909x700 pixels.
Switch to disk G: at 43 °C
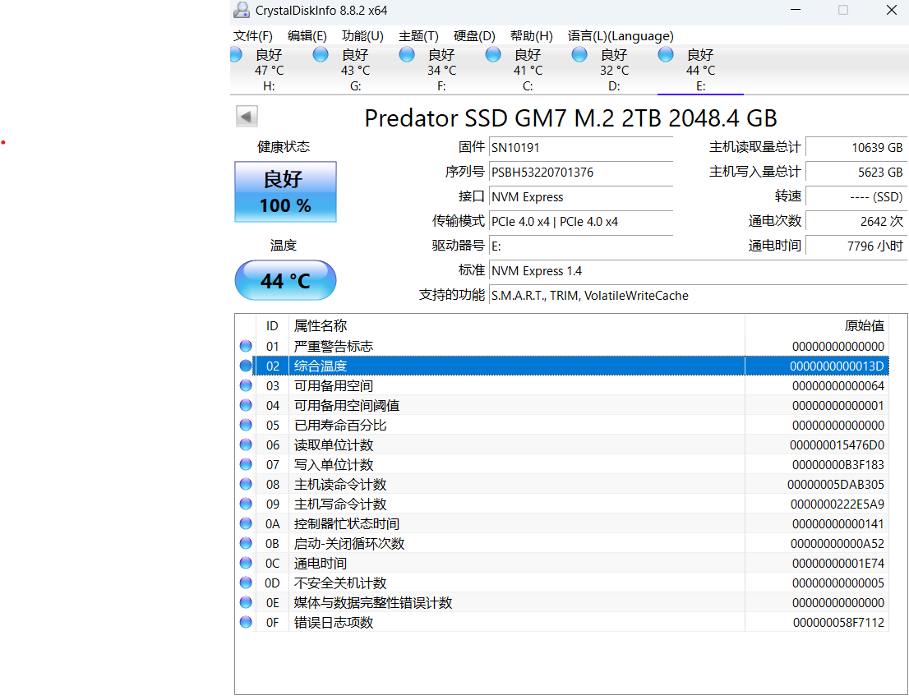click(355, 70)
